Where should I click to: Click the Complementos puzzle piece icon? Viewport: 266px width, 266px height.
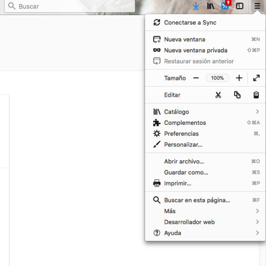coord(156,123)
